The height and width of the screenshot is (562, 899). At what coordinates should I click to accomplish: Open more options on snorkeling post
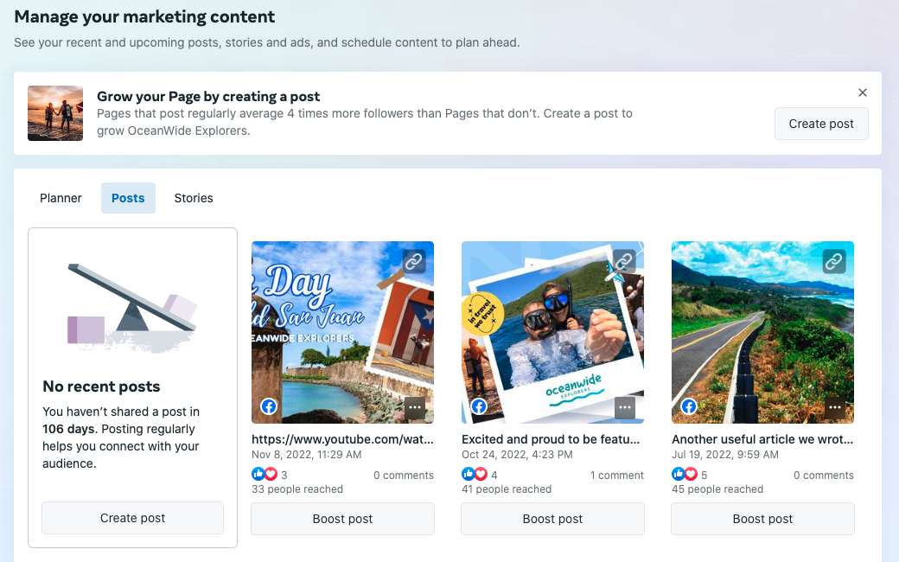(625, 408)
